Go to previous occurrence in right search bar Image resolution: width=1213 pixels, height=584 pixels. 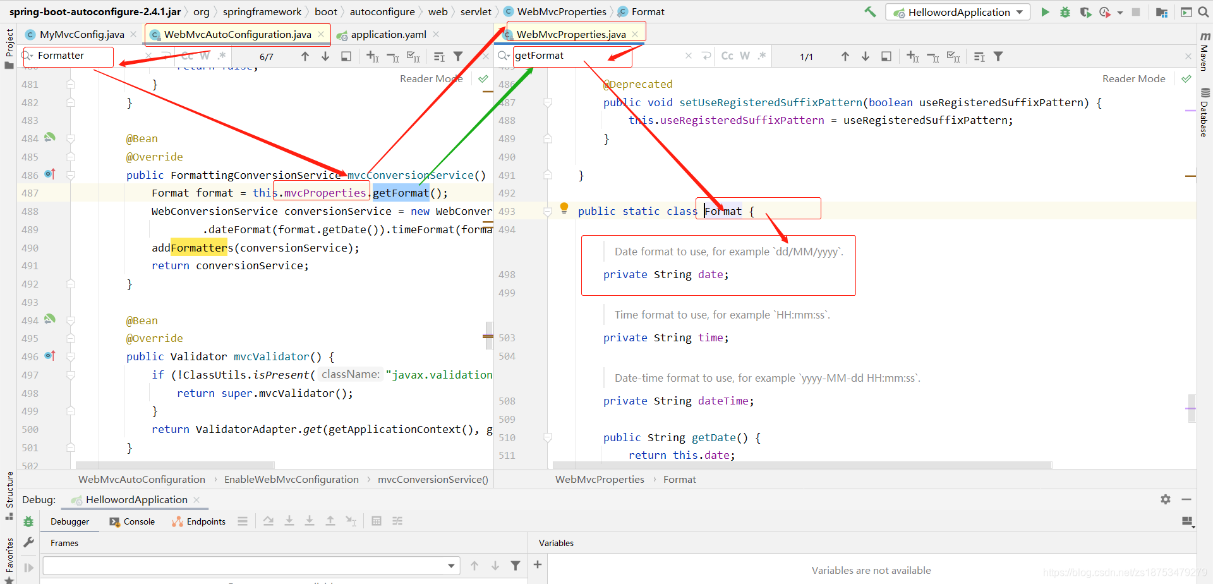(845, 56)
